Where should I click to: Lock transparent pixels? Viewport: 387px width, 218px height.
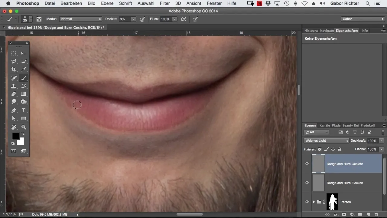click(320, 149)
